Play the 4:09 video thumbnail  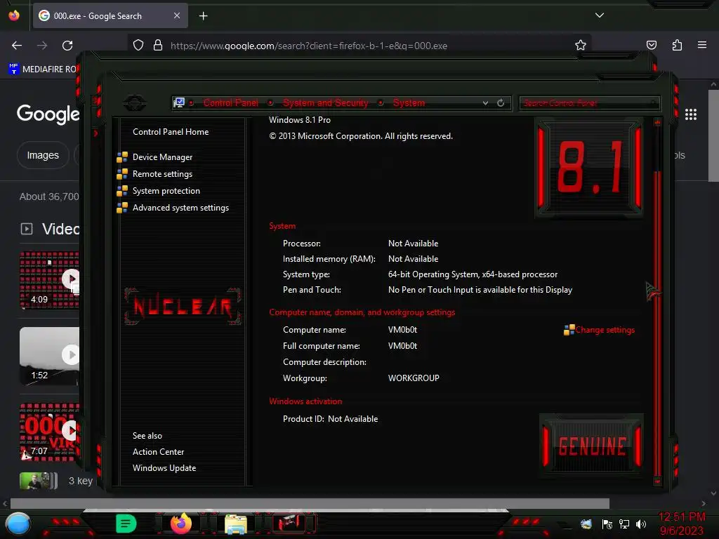point(49,279)
